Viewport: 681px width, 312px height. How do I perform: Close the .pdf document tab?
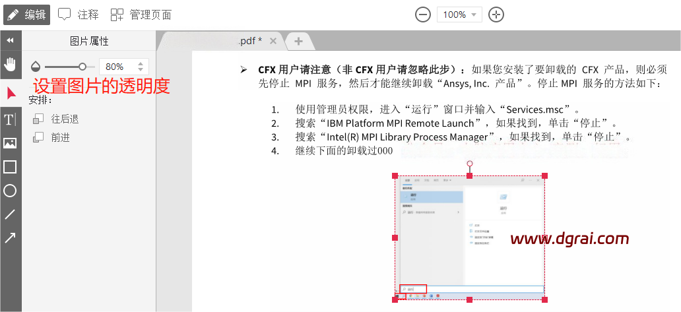click(x=273, y=41)
